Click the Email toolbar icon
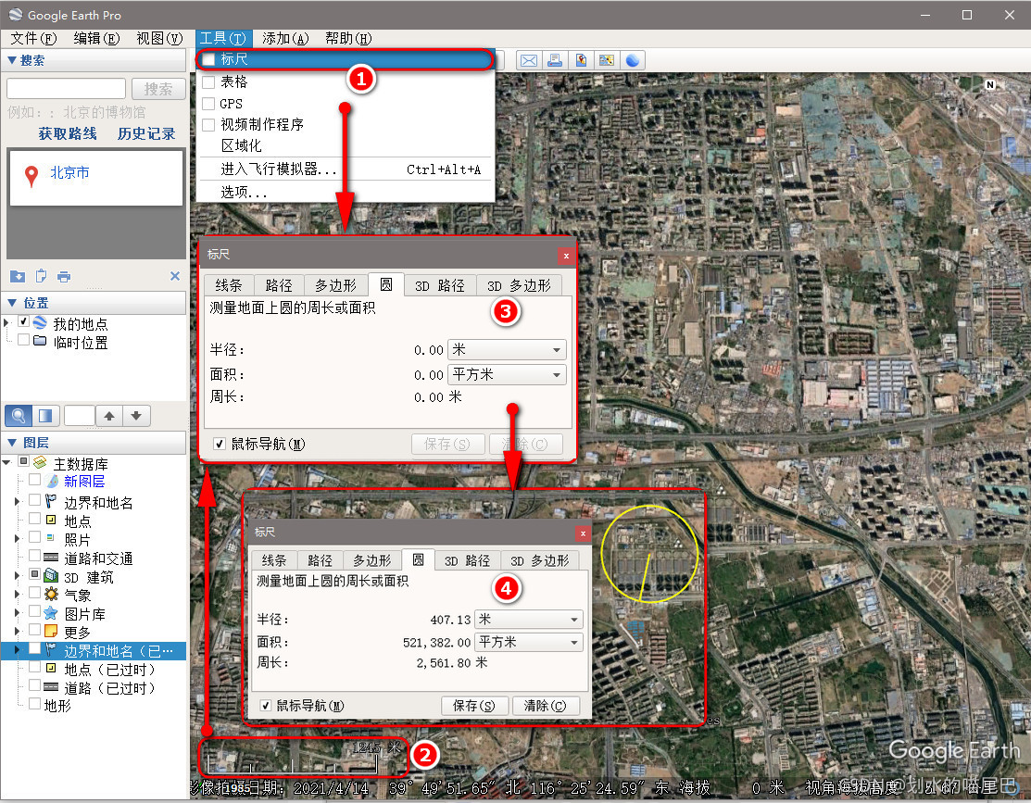 [529, 60]
